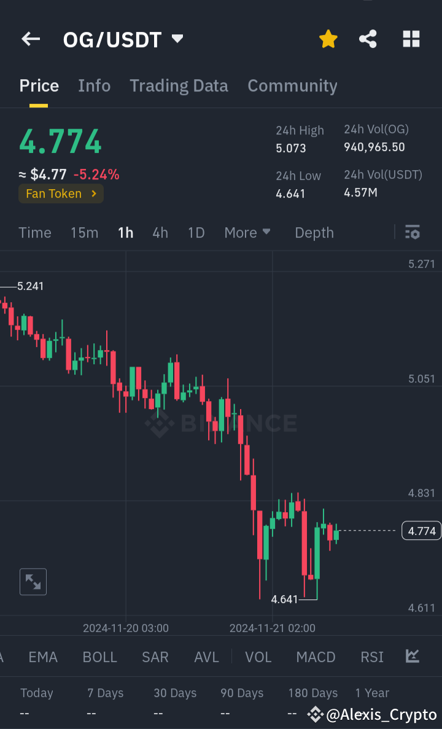Screen dimensions: 442x729
Task: Toggle the RSI indicator on
Action: [371, 657]
